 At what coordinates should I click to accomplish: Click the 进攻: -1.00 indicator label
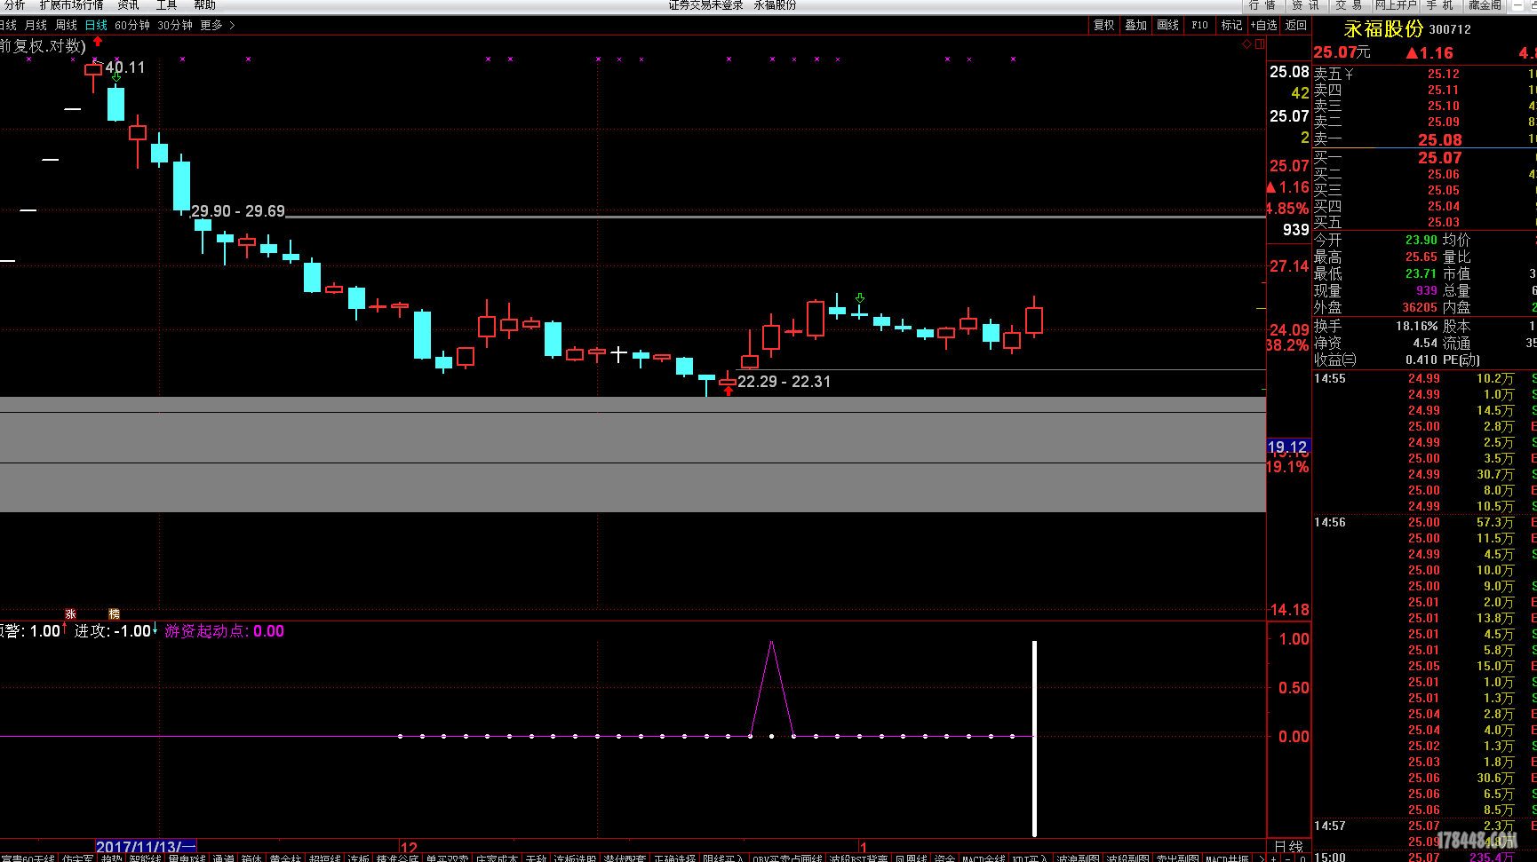[113, 631]
